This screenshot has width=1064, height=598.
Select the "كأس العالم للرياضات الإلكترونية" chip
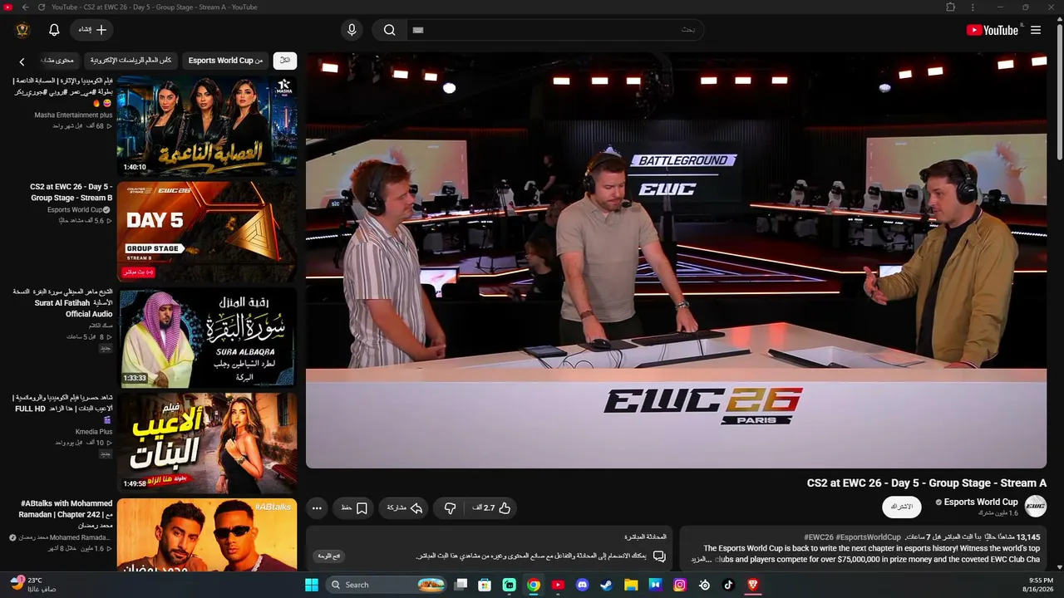point(131,61)
